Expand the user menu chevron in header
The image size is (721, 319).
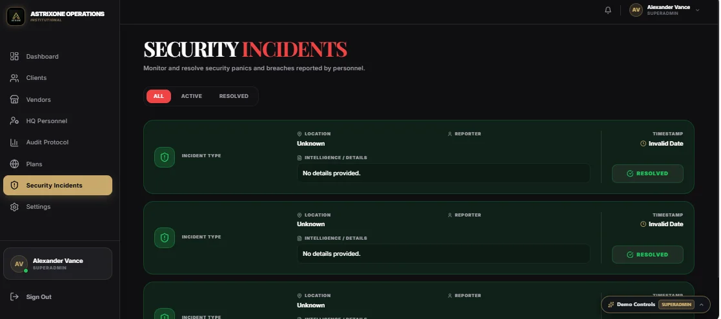tap(698, 10)
